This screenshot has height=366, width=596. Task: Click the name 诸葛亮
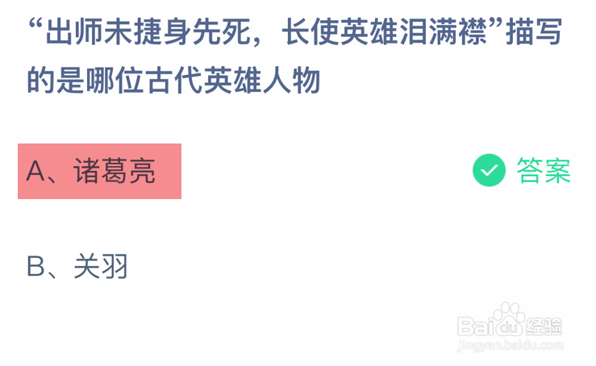tap(115, 171)
